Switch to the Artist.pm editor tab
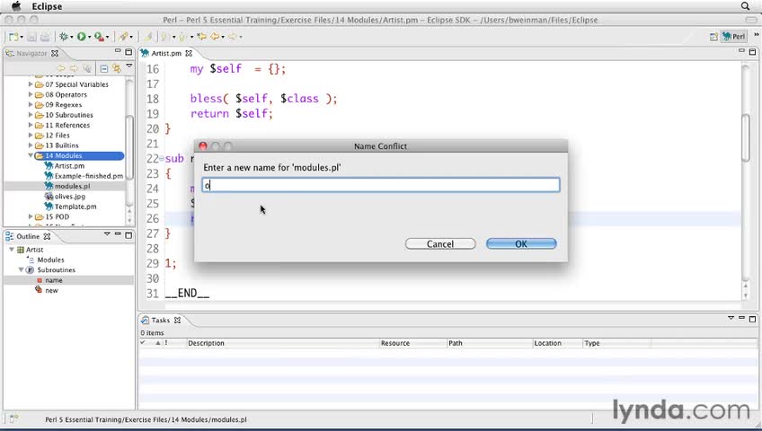This screenshot has width=762, height=431. pyautogui.click(x=166, y=53)
